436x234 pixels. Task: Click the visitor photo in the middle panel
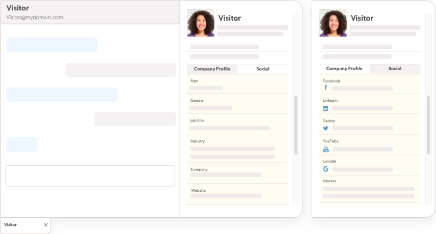[x=201, y=23]
